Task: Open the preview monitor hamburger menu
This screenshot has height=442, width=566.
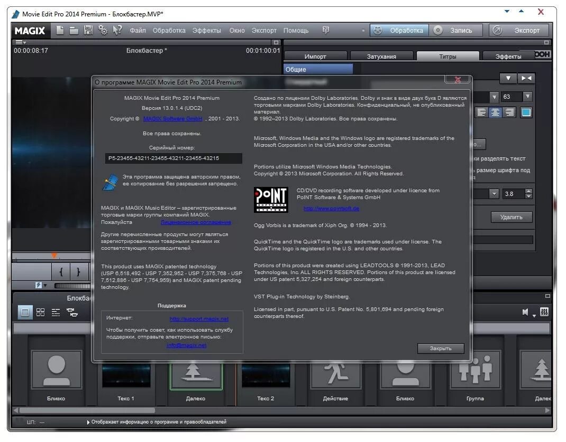Action: [20, 42]
